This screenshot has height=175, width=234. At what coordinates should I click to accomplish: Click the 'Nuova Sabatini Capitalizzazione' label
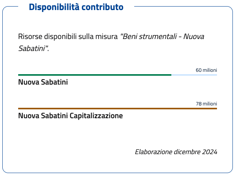70,116
